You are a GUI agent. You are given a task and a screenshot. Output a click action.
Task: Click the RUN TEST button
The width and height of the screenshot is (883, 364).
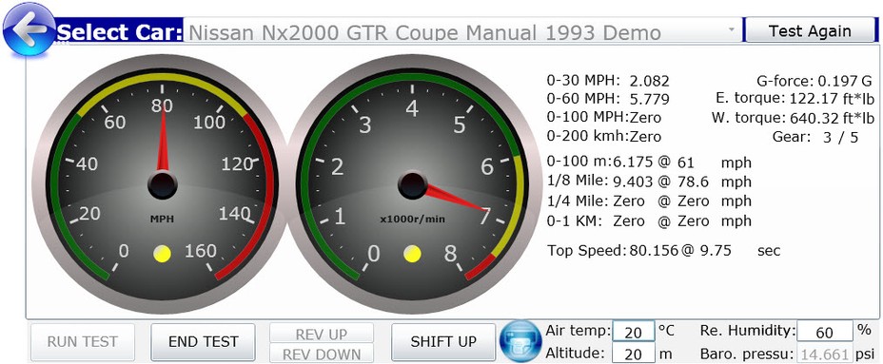82,341
